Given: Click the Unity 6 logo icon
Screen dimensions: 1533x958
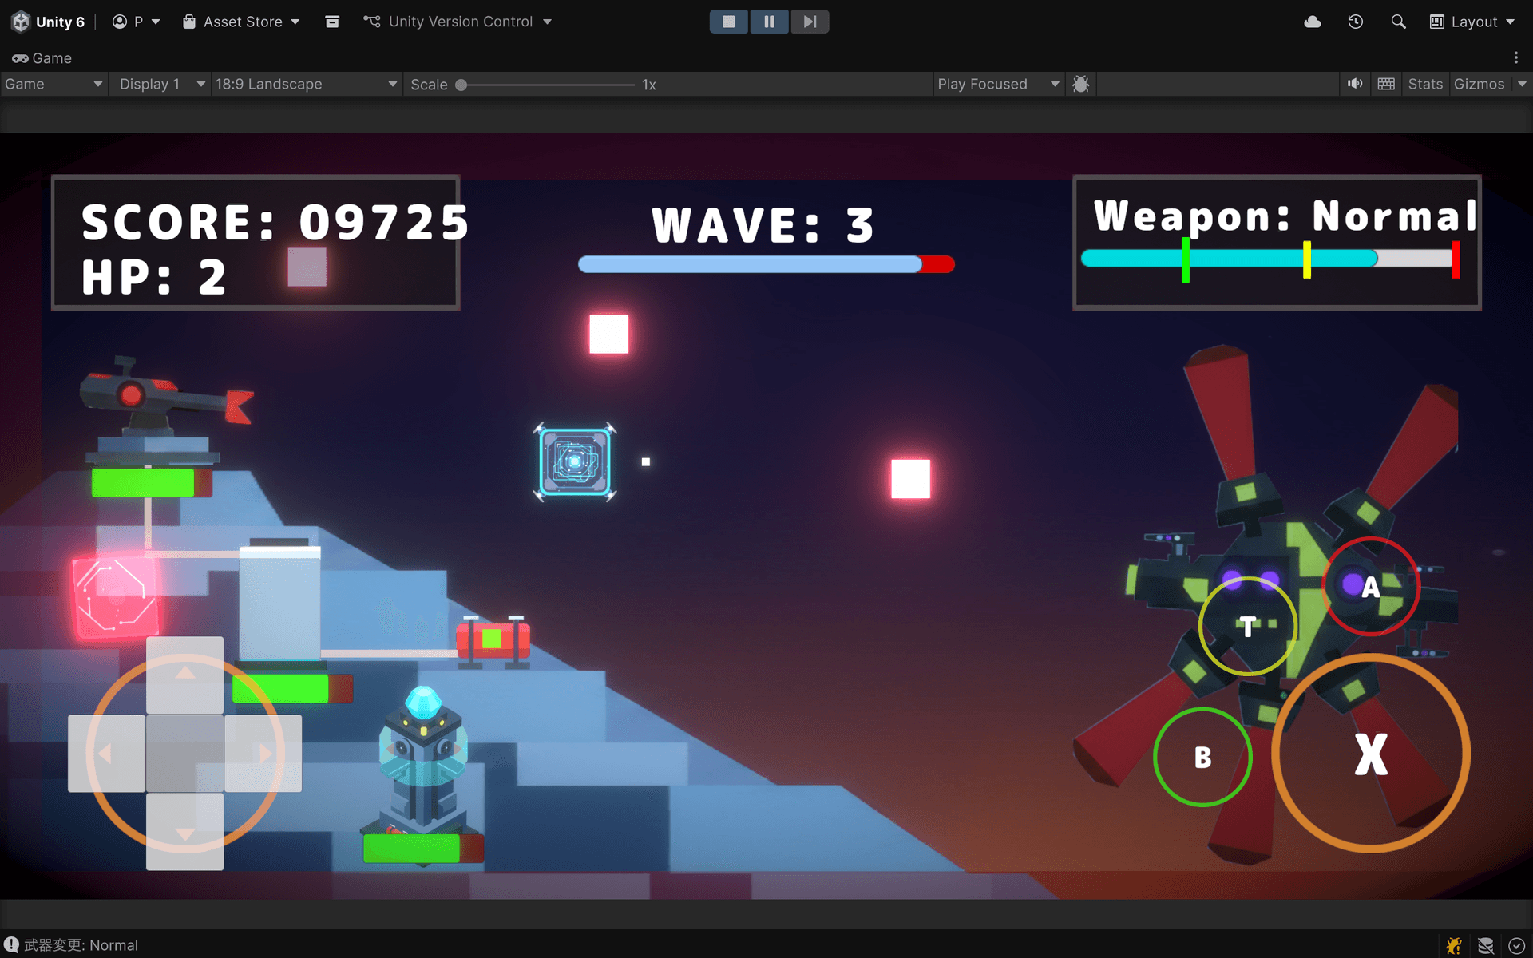Looking at the screenshot, I should click(21, 22).
